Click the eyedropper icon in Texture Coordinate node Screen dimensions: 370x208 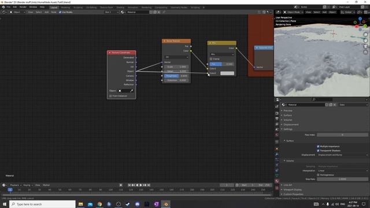click(131, 91)
